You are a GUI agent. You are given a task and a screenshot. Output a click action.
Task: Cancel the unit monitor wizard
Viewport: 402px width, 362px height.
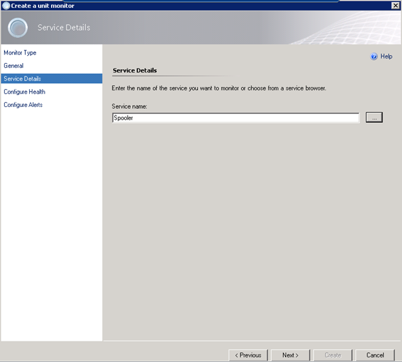[375, 355]
